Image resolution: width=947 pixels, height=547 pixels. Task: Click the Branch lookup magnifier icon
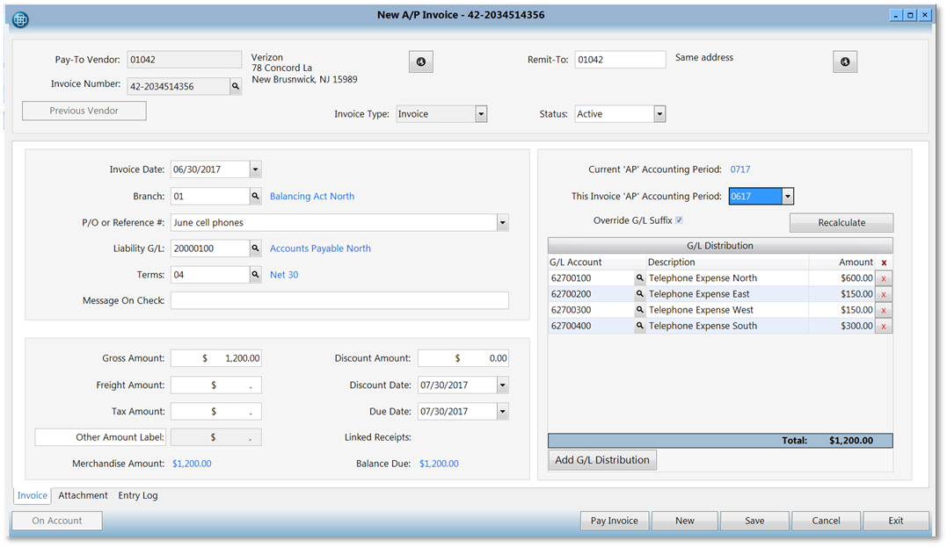pos(256,196)
